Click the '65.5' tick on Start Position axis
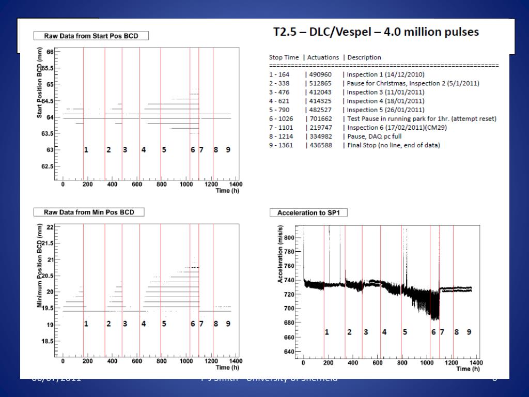The image size is (529, 397). click(x=47, y=68)
